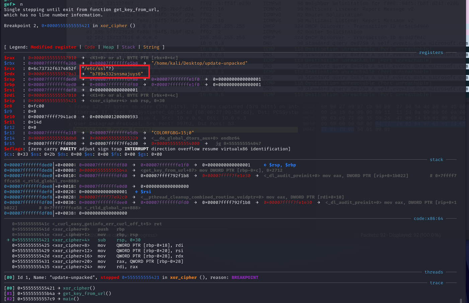Click the $rax register label

pyautogui.click(x=9, y=58)
